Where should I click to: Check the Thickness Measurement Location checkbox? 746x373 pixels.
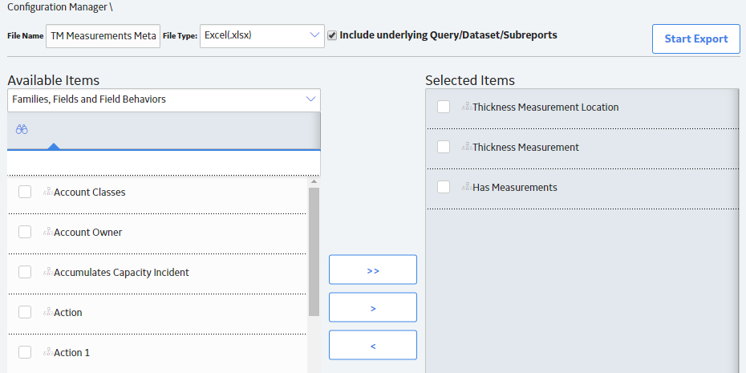click(444, 107)
